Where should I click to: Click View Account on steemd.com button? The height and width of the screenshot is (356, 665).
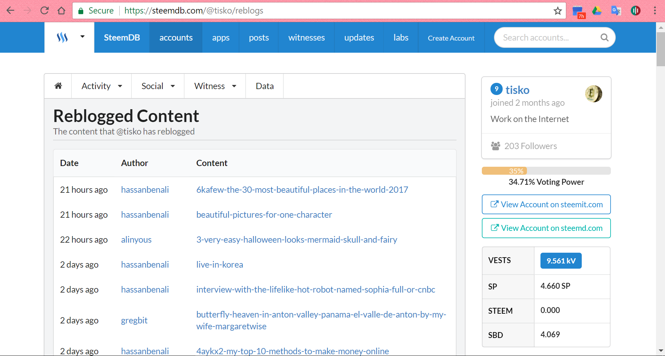546,228
